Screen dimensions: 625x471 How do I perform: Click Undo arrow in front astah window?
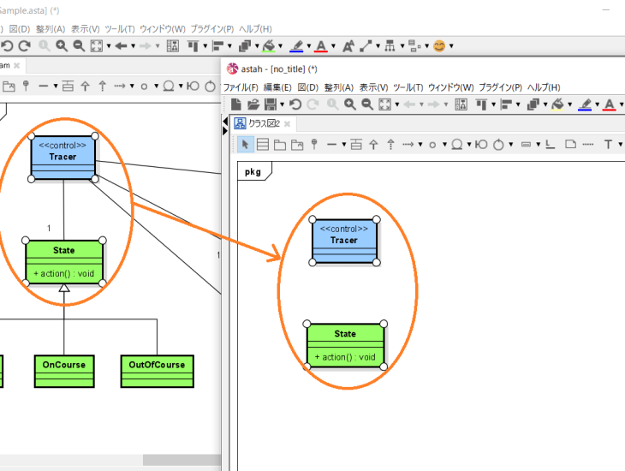coord(295,104)
